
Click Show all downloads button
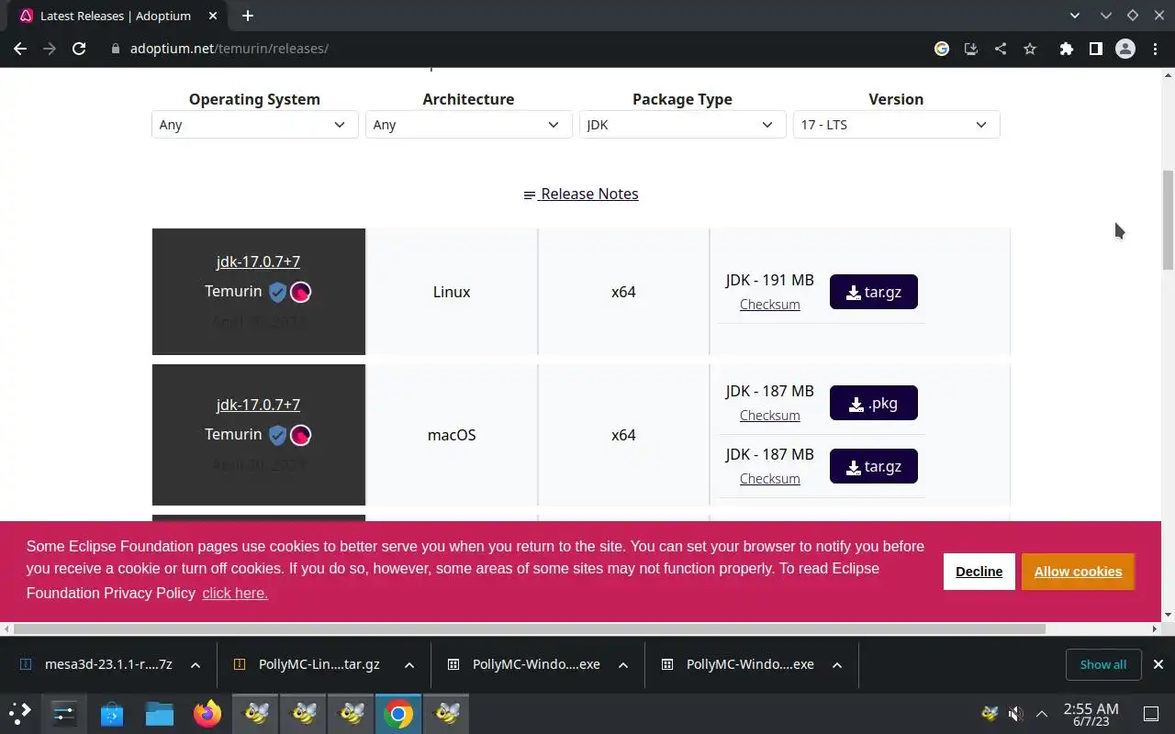coord(1102,664)
